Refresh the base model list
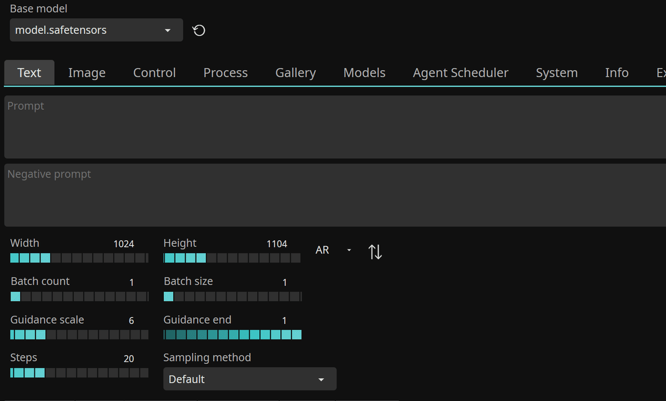Viewport: 666px width, 401px height. click(199, 31)
